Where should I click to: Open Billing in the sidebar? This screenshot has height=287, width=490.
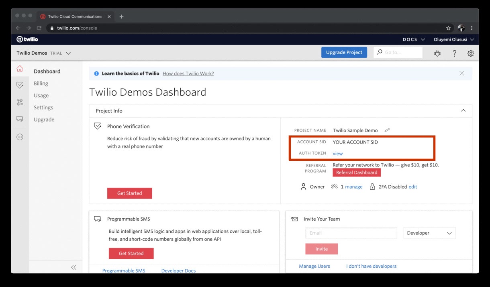click(41, 83)
